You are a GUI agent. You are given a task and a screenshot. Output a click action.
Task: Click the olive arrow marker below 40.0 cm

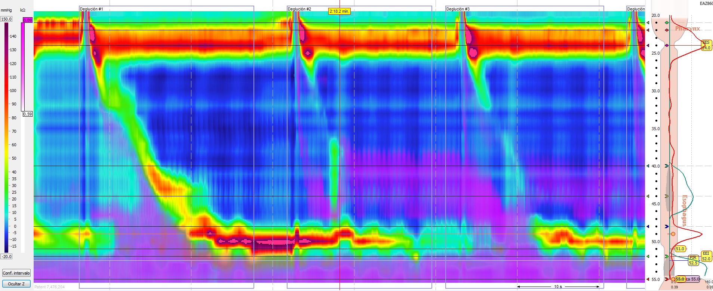(x=667, y=196)
